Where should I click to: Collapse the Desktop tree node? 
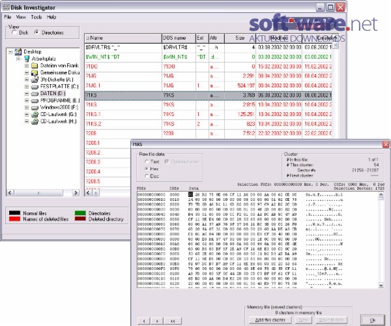tap(10, 52)
